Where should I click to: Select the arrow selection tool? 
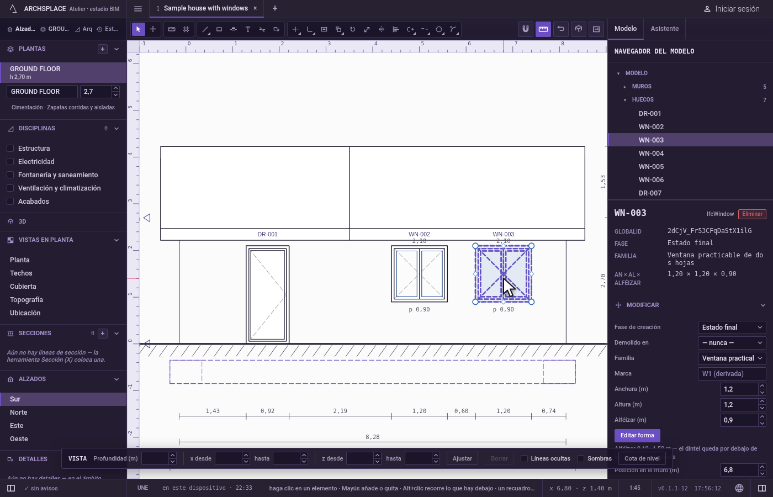(x=139, y=29)
